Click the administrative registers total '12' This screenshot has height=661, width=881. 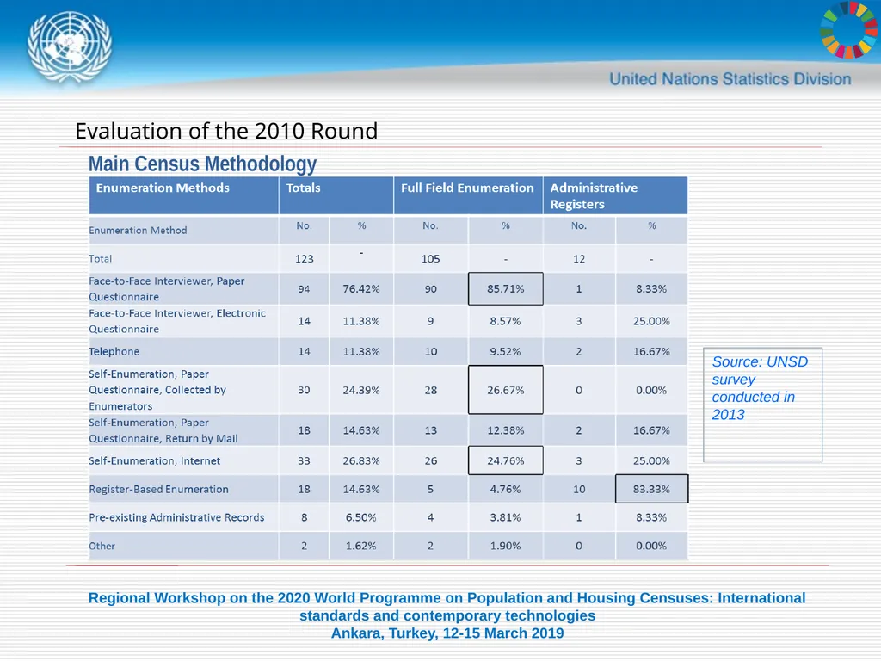(579, 258)
